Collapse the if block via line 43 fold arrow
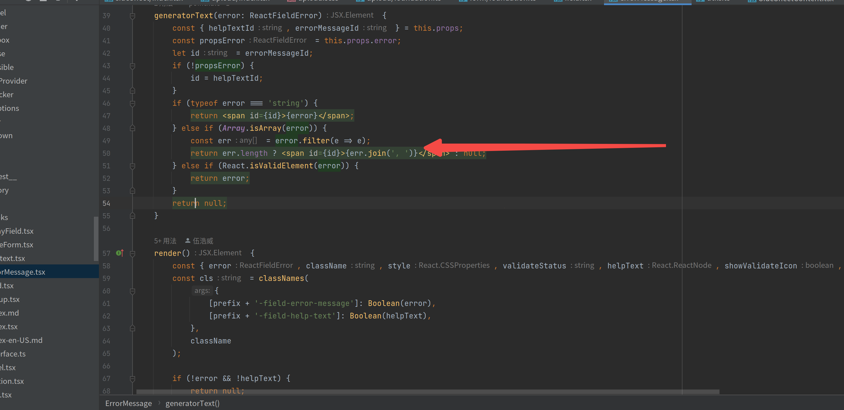844x410 pixels. (x=133, y=66)
